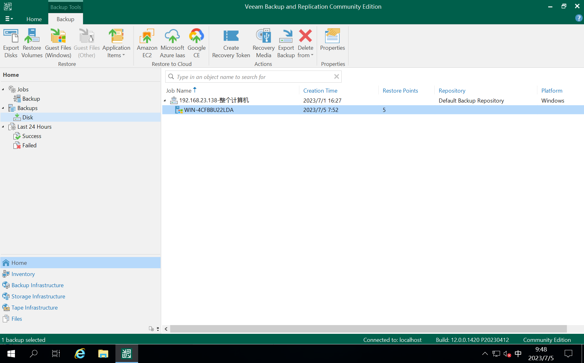Select Jobs in the tree
Screen dimensions: 584x363
23,90
